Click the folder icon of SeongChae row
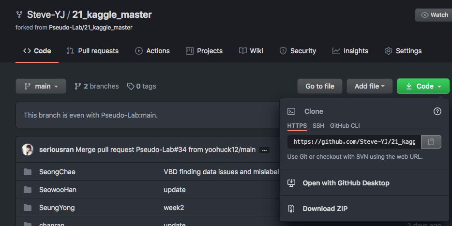The image size is (452, 226). (x=28, y=172)
